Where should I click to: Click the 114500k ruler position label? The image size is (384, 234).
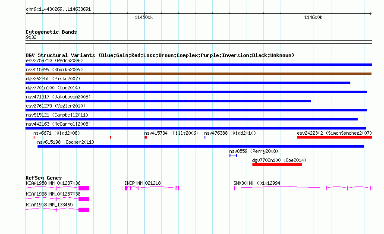point(144,18)
